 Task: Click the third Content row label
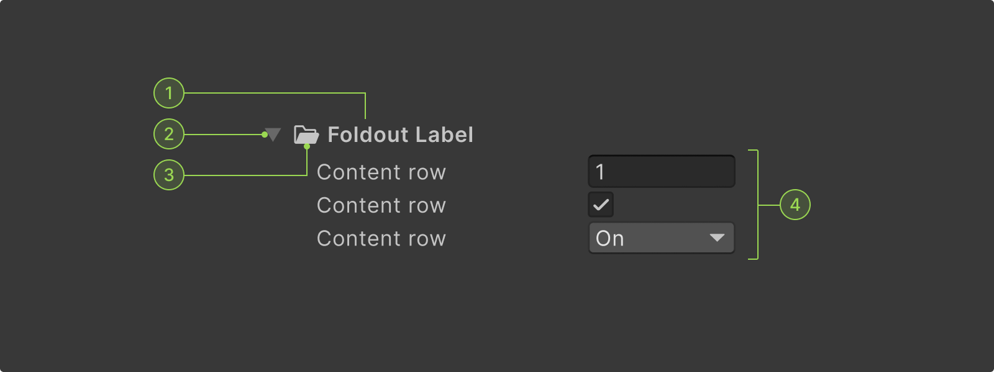[381, 238]
